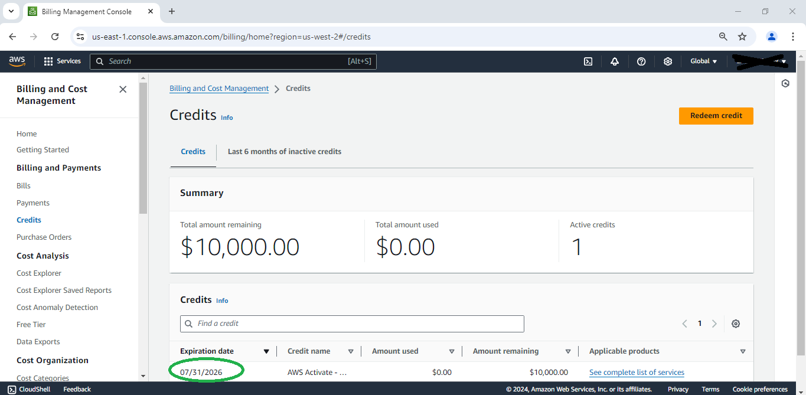Open Cost Categories in sidebar

[x=43, y=378]
